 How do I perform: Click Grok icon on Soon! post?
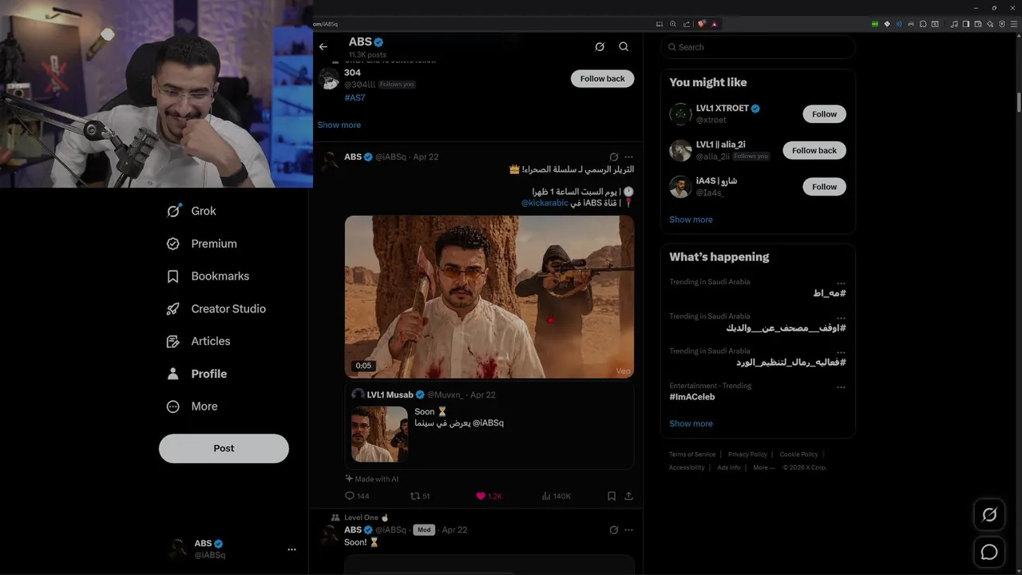(614, 529)
